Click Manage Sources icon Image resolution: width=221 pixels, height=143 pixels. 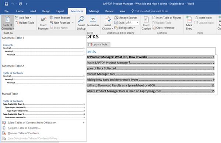(x=116, y=17)
